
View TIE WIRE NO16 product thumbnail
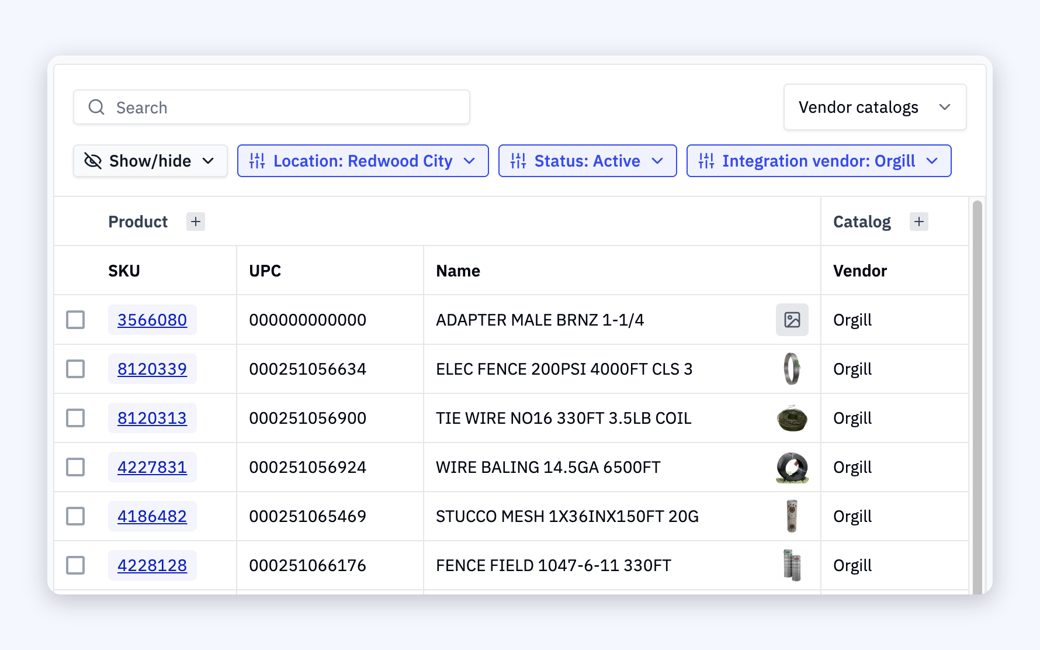point(792,418)
